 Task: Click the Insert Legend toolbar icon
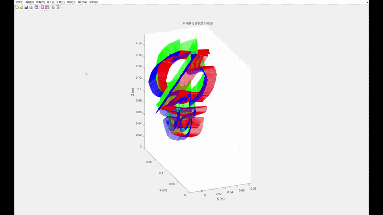coord(47,7)
